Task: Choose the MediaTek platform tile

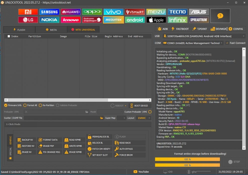Action: (113, 20)
